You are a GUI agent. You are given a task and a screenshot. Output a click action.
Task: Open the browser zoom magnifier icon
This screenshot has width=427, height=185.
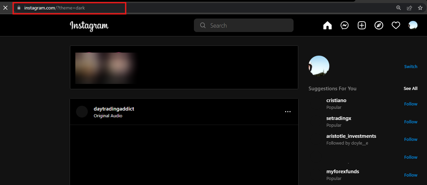pyautogui.click(x=399, y=8)
